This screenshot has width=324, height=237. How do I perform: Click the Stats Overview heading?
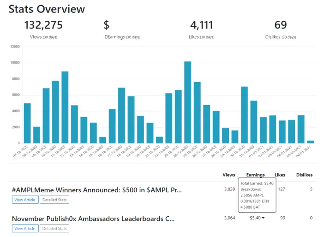click(47, 9)
